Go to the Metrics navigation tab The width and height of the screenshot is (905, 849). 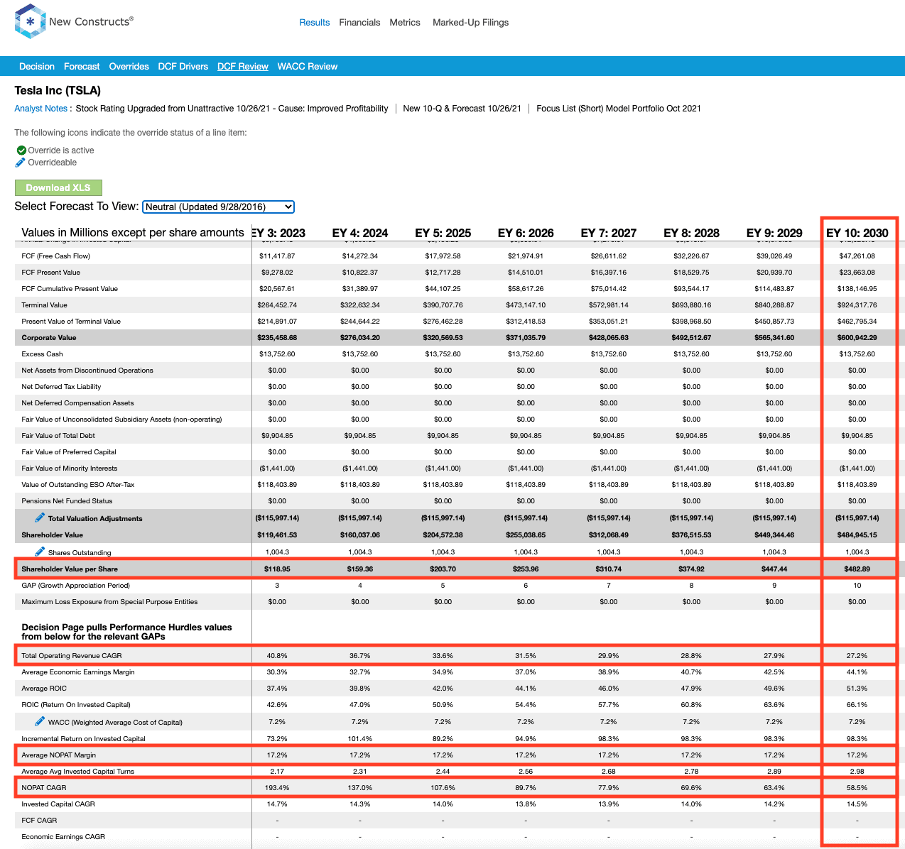point(405,23)
